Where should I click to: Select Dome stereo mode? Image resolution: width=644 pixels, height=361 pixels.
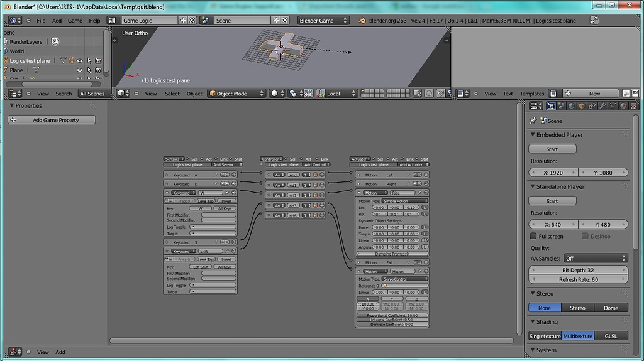click(611, 308)
